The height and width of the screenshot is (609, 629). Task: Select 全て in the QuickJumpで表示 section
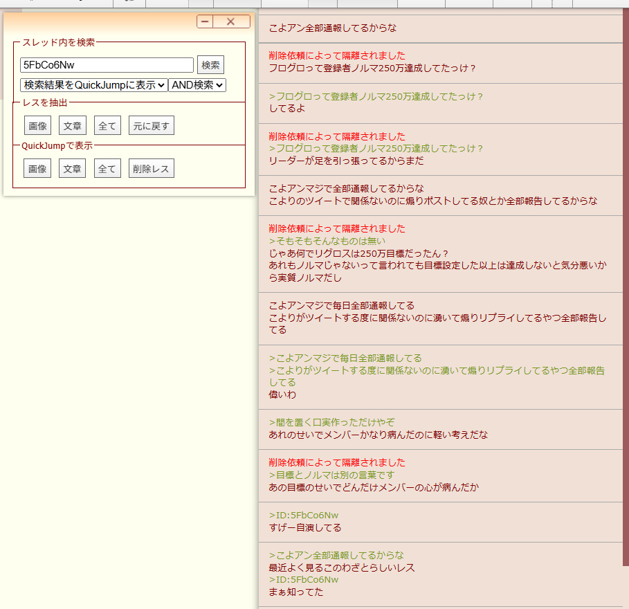click(x=107, y=168)
